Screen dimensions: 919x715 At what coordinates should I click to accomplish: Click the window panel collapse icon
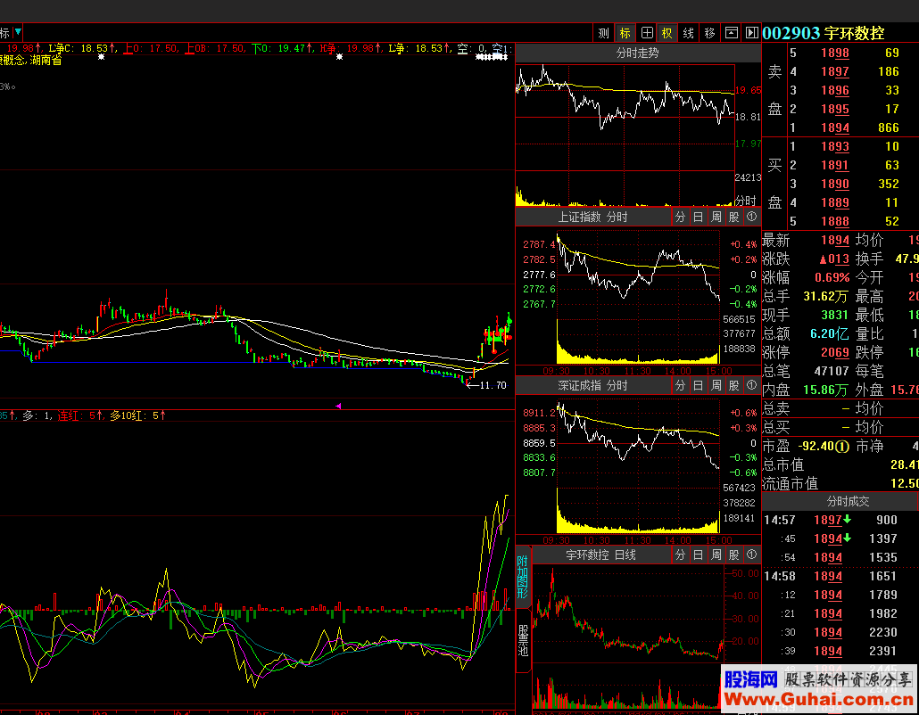point(731,33)
